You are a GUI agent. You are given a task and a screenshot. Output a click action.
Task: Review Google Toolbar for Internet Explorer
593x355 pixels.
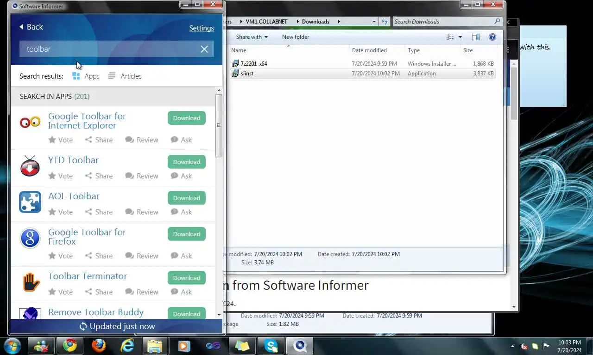click(142, 140)
